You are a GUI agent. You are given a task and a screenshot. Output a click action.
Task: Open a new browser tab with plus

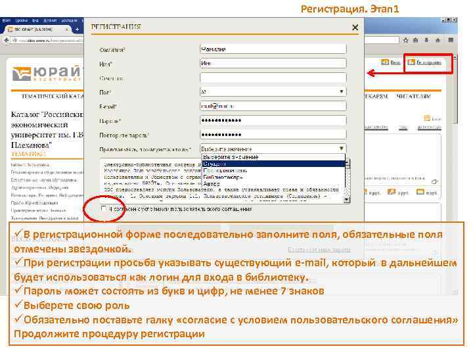[78, 30]
